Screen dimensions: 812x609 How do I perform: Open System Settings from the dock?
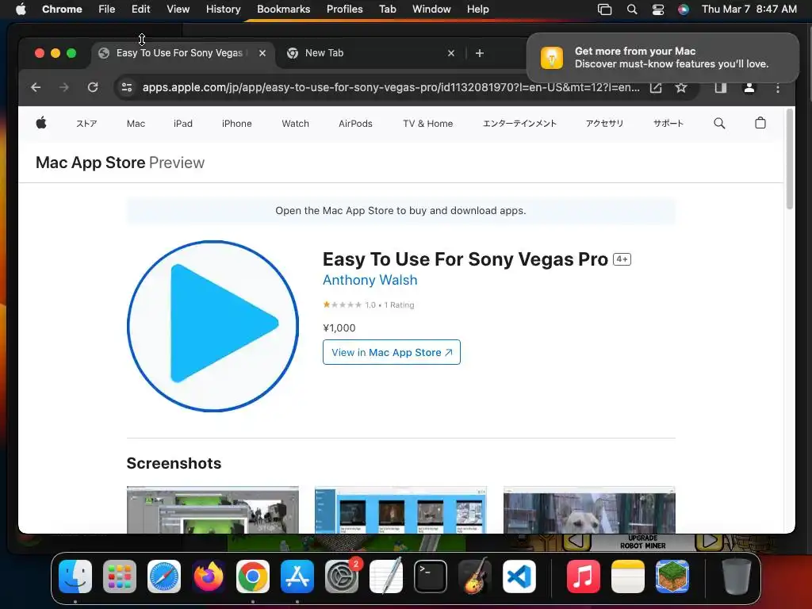(342, 576)
